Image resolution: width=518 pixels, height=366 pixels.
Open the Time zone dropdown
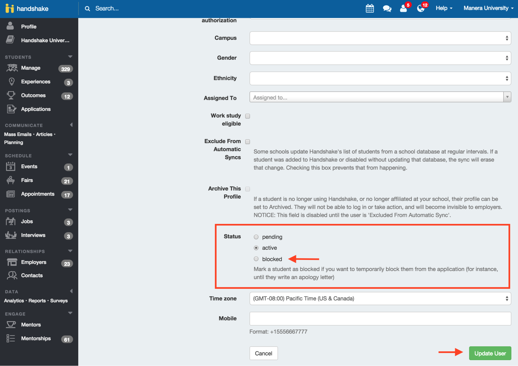coord(380,298)
